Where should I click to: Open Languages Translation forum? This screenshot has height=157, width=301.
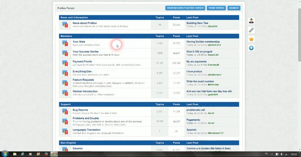[86, 130]
